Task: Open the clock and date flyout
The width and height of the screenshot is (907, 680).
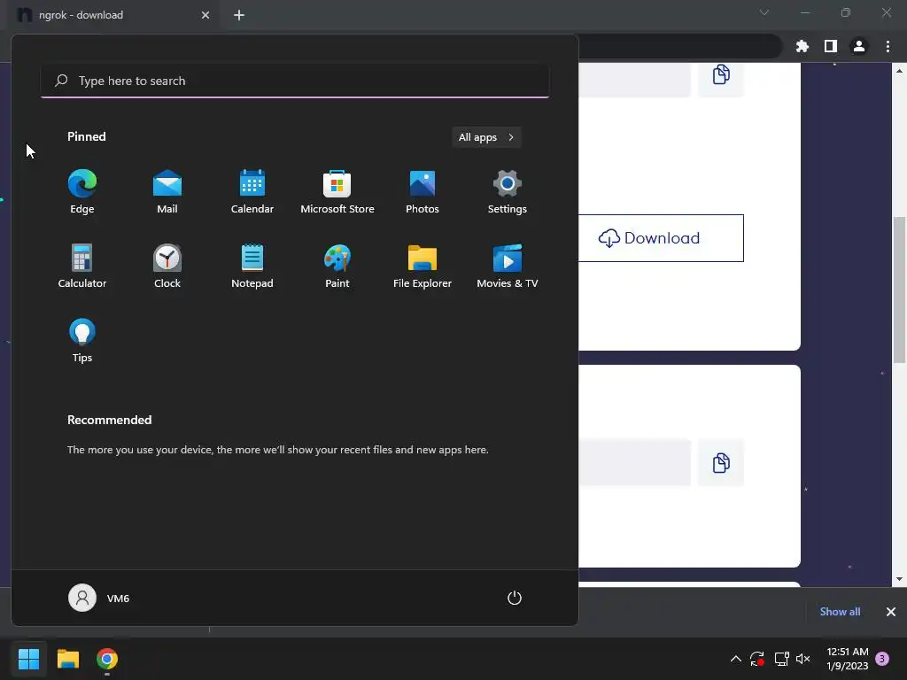Action: (848, 659)
